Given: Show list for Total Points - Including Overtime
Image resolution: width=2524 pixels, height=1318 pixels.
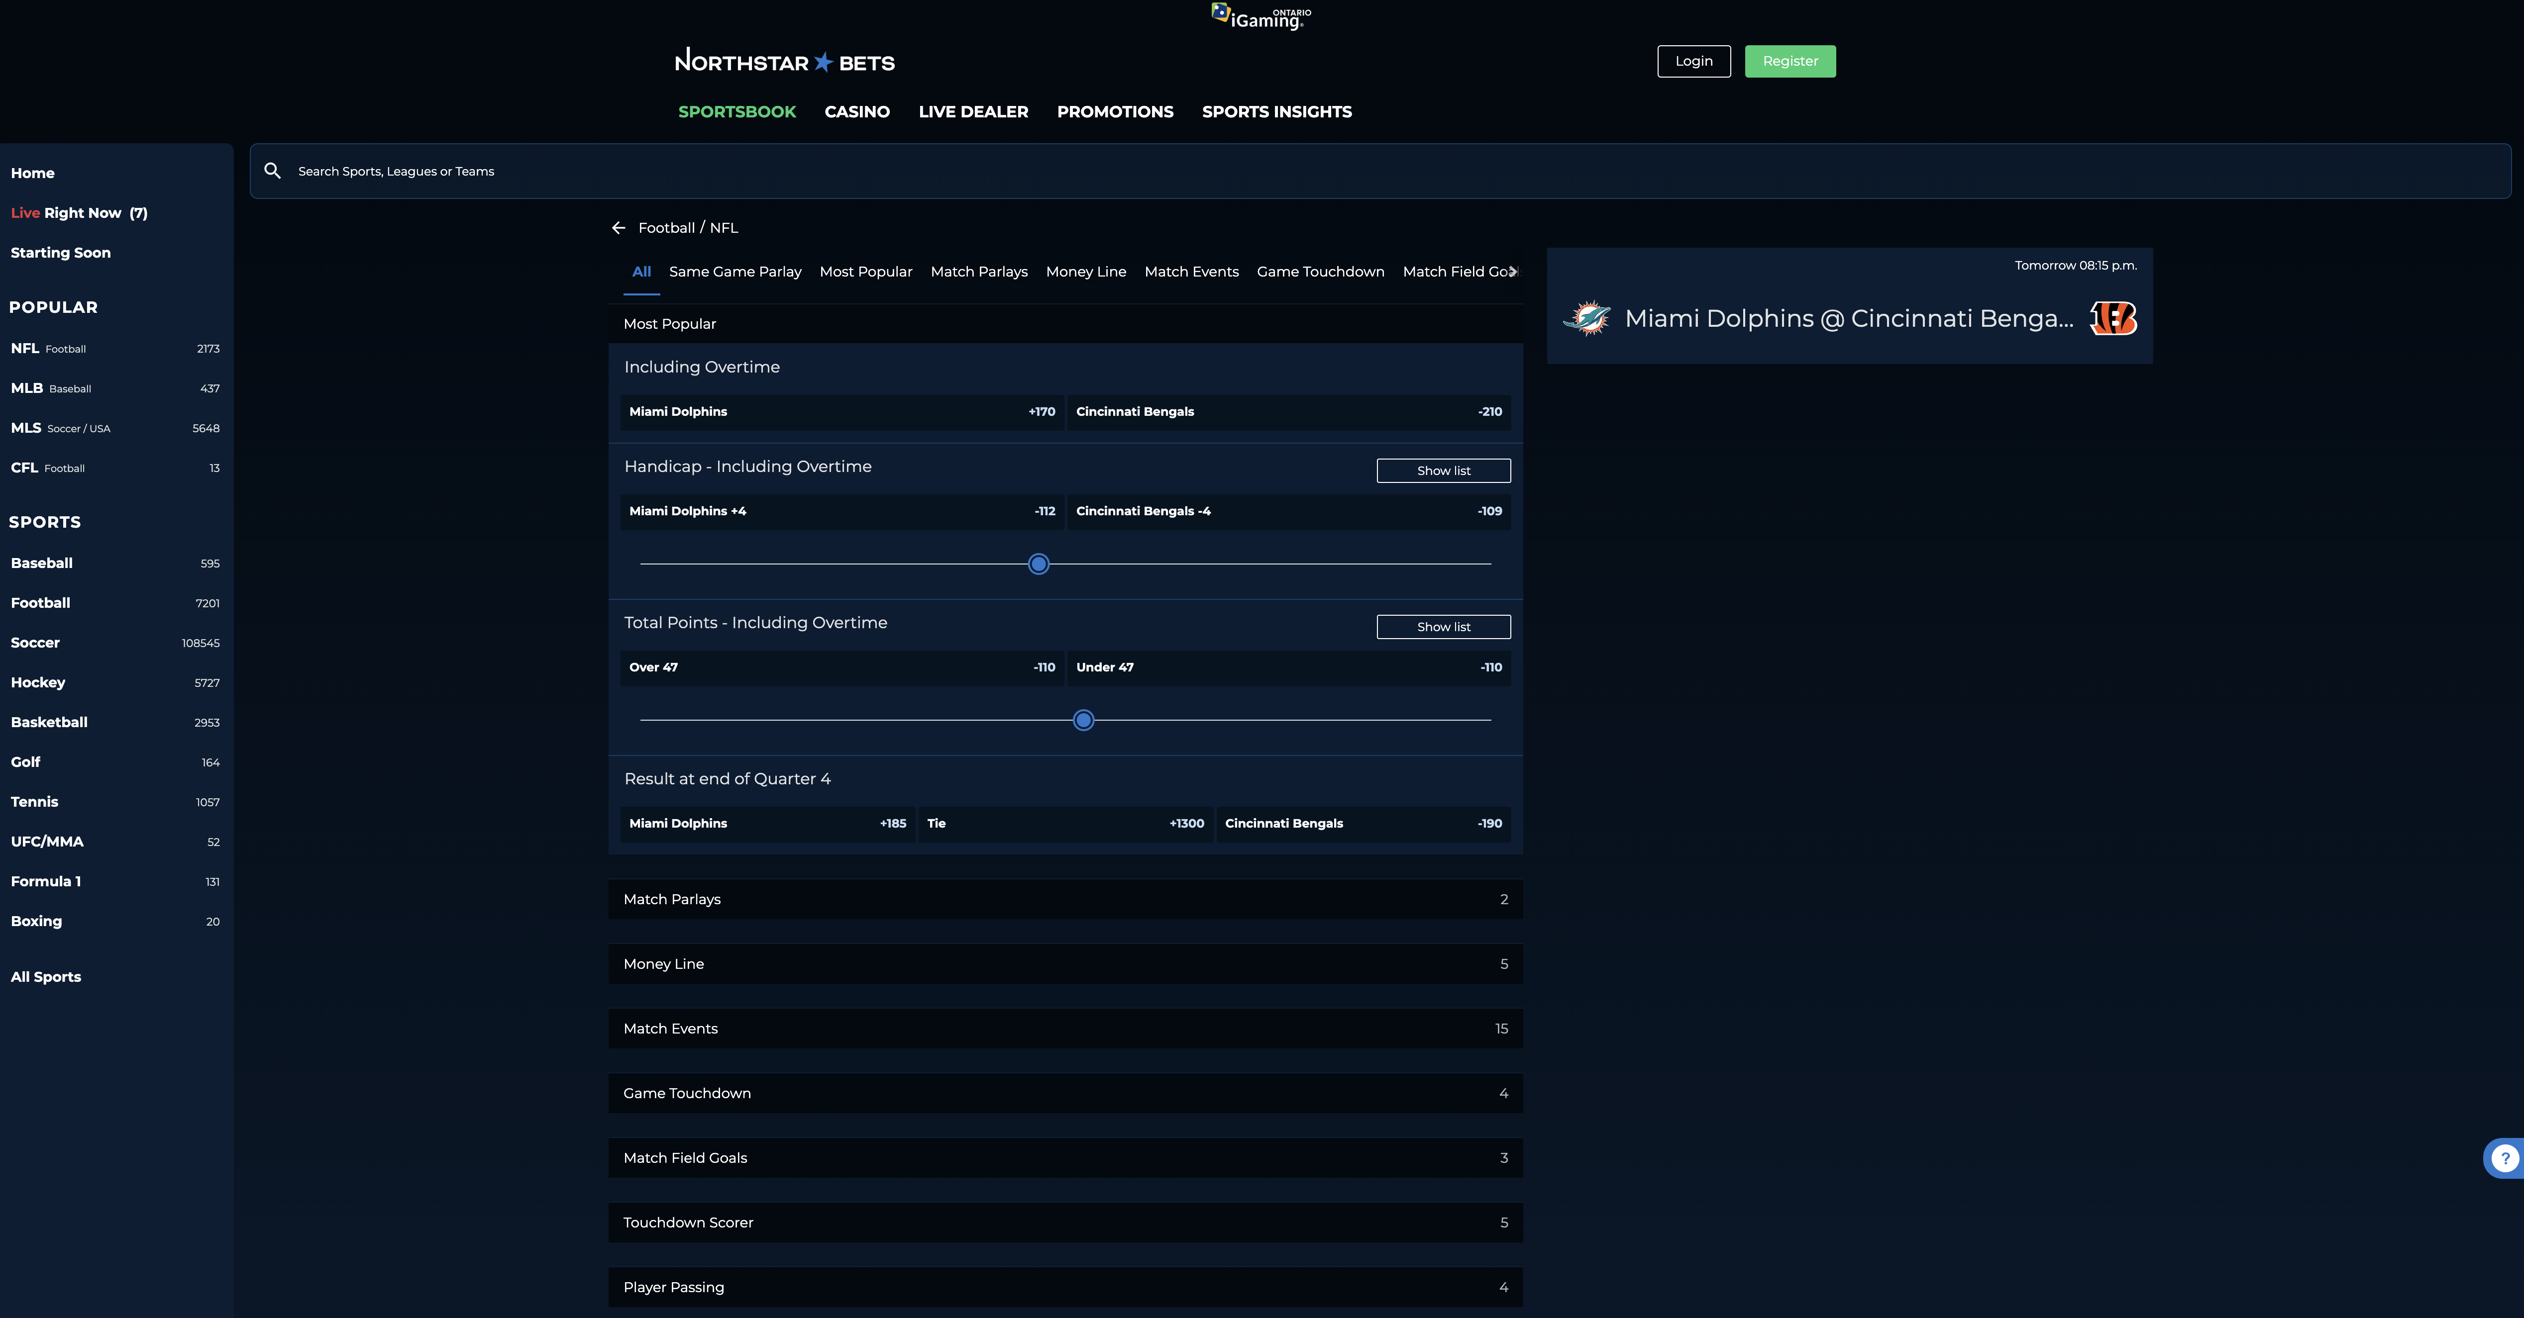Looking at the screenshot, I should pyautogui.click(x=1443, y=628).
